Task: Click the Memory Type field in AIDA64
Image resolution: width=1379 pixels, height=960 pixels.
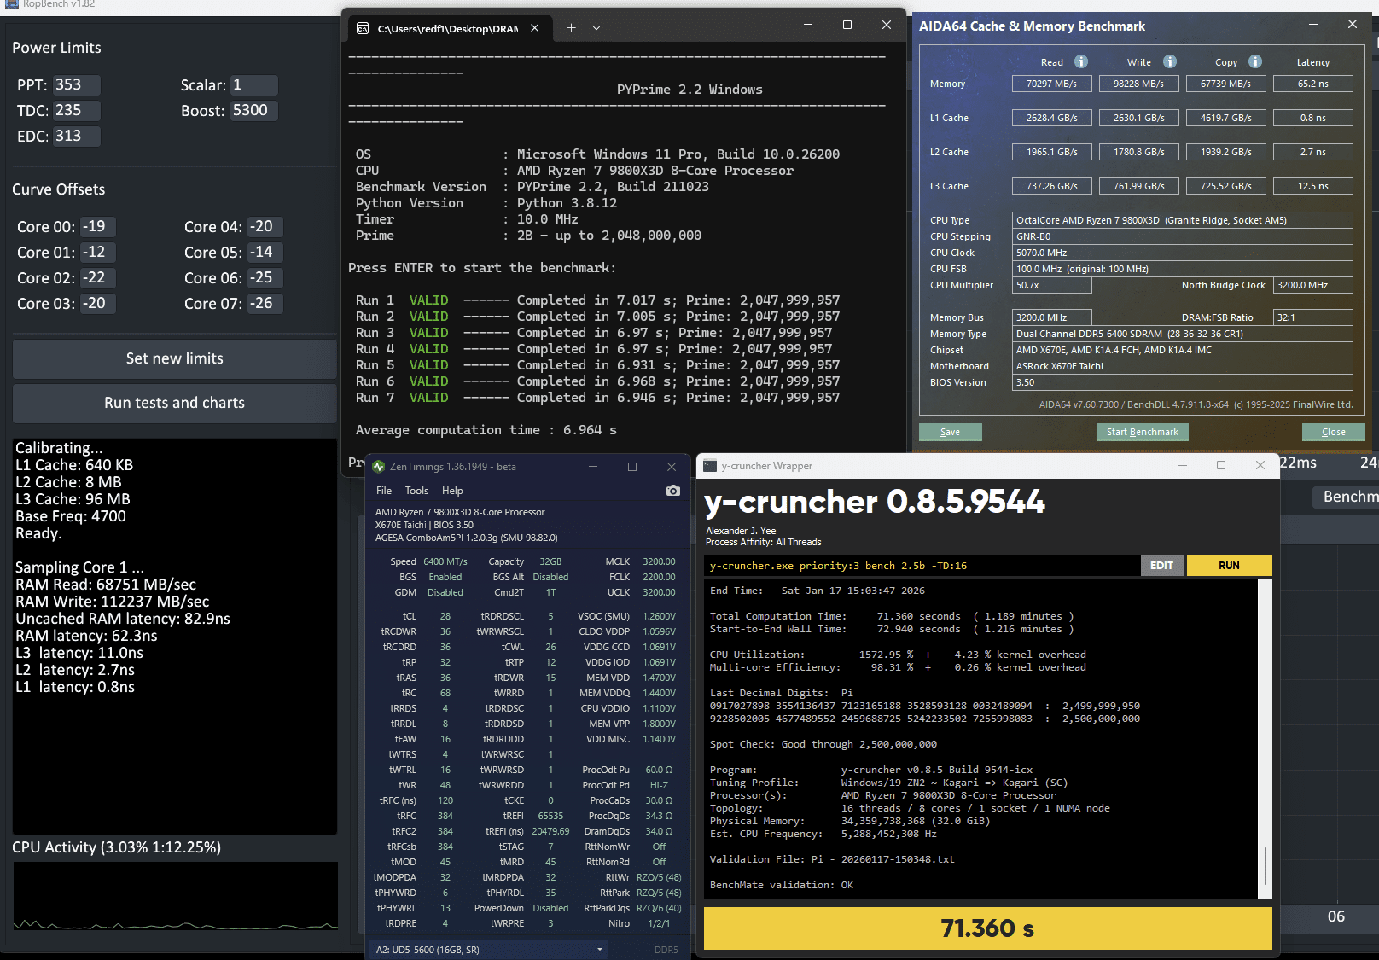Action: [1183, 334]
